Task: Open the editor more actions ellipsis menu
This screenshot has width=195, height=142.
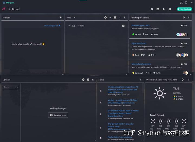Action: point(191,2)
